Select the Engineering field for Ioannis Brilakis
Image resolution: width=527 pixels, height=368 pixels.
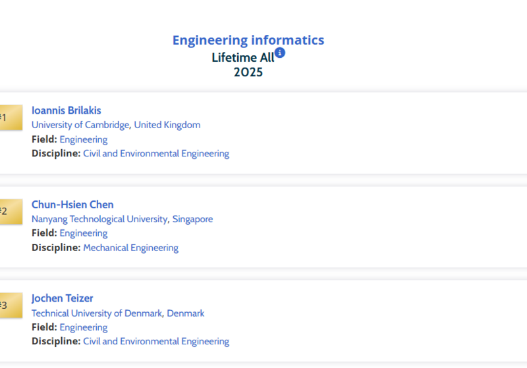tap(84, 139)
